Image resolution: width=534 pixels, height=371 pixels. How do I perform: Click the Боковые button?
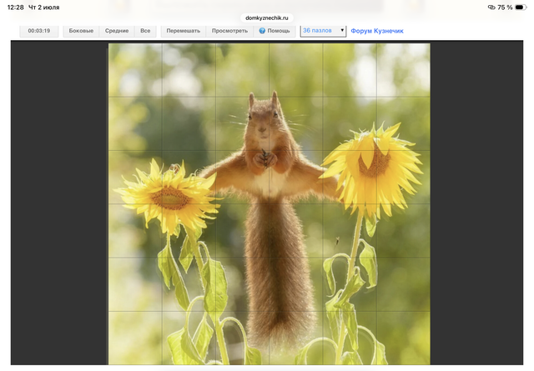(x=81, y=31)
